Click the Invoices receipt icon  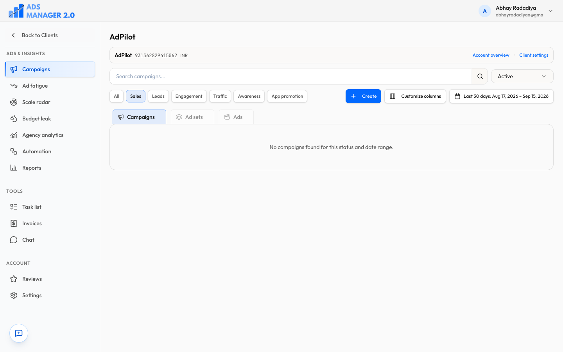click(x=14, y=223)
